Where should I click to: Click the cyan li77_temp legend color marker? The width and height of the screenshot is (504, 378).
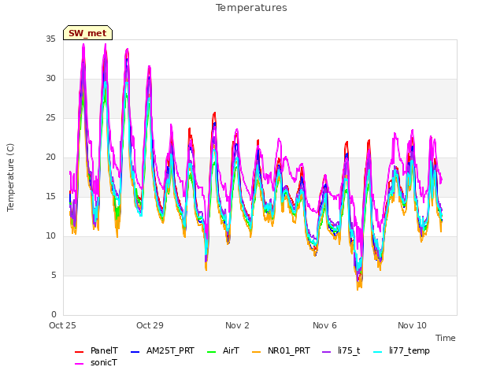tap(378, 352)
